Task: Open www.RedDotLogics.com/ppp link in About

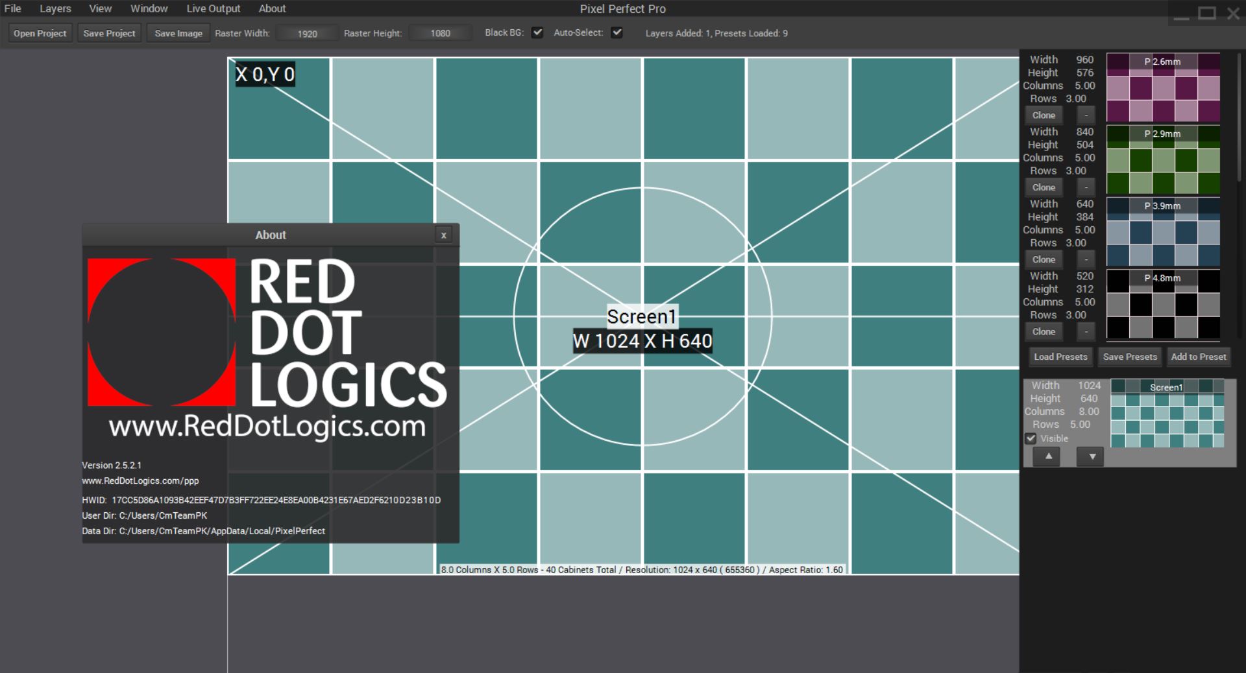Action: (x=140, y=481)
